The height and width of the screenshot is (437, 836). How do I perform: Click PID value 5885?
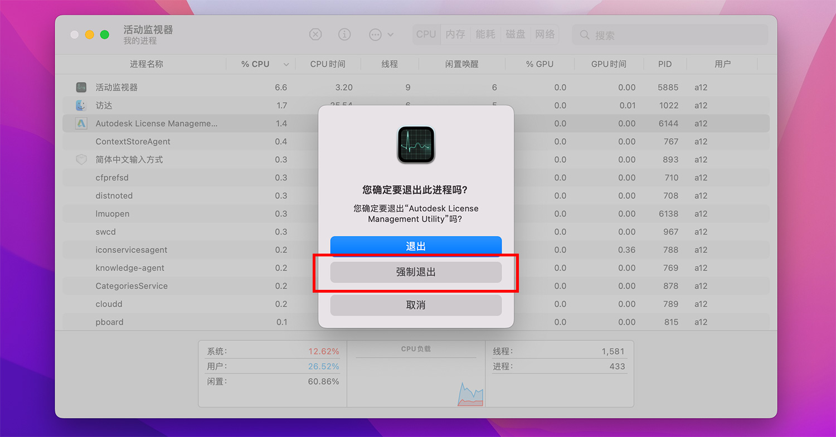tap(668, 88)
